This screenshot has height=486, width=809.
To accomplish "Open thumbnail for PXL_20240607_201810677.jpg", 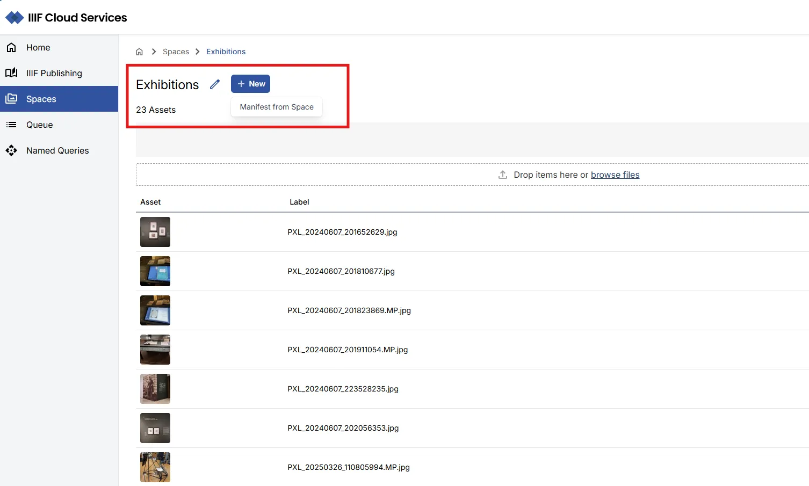I will [x=155, y=271].
